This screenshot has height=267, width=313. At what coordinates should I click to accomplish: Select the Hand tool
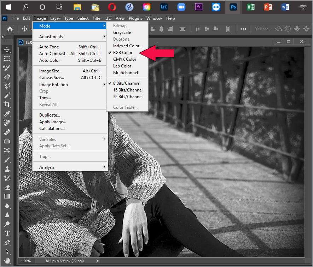[x=7, y=261]
